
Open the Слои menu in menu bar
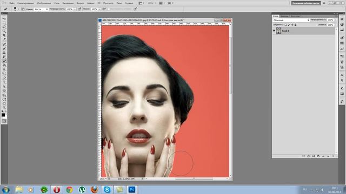tap(57, 3)
